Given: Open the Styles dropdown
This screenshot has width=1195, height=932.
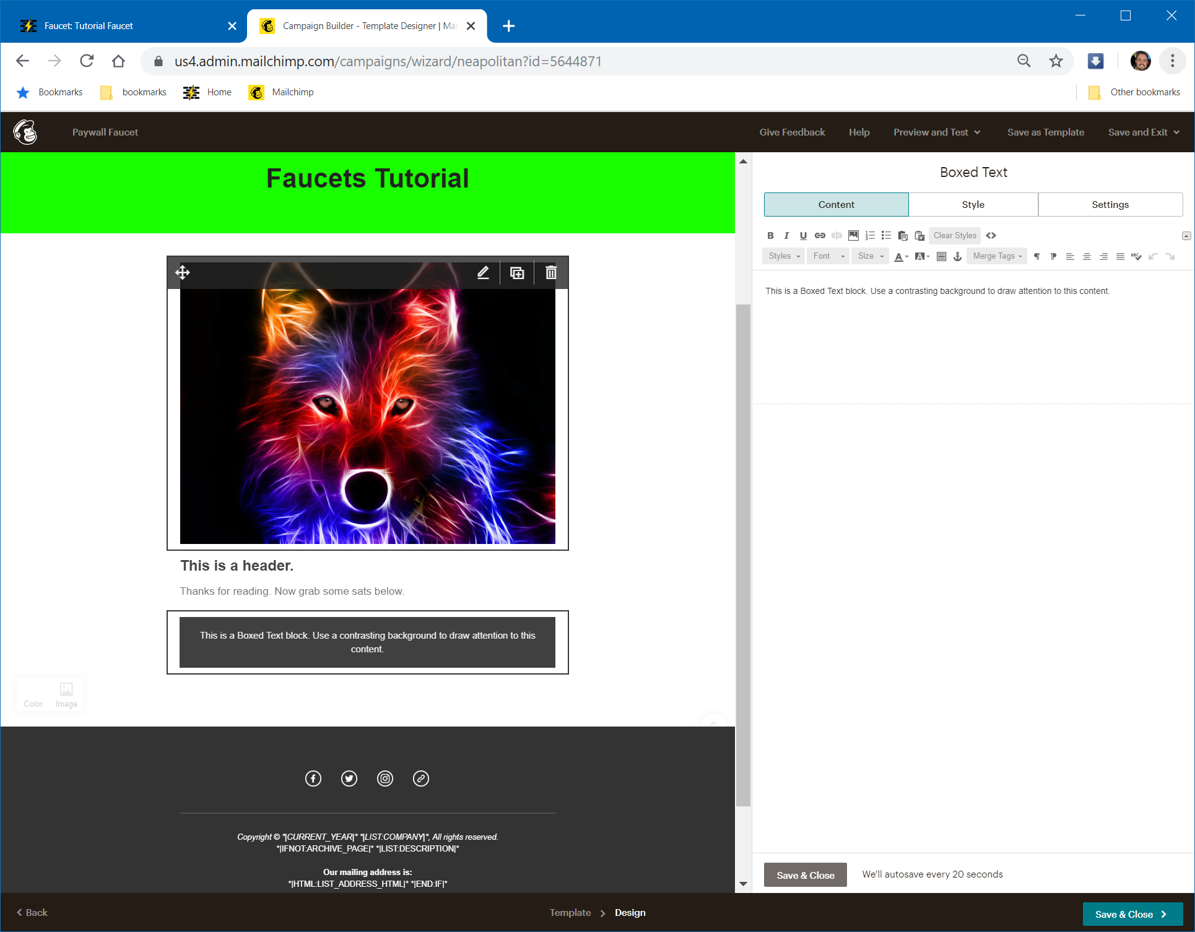Looking at the screenshot, I should coord(784,256).
